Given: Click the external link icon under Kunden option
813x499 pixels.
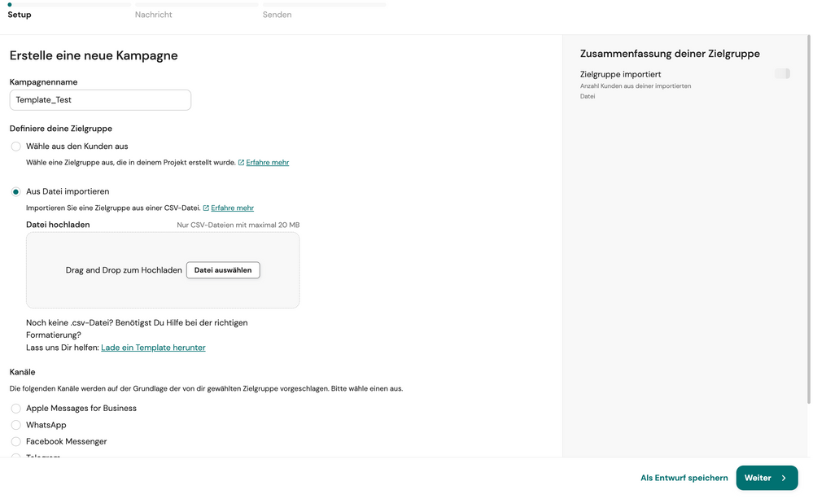Looking at the screenshot, I should (x=241, y=163).
